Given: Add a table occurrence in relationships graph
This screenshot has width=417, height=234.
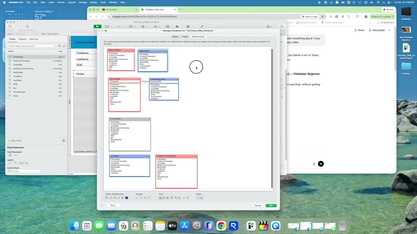Looking at the screenshot, I should 107,198.
